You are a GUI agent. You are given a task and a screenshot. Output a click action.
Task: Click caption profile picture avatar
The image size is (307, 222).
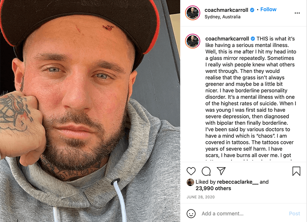coord(193,41)
